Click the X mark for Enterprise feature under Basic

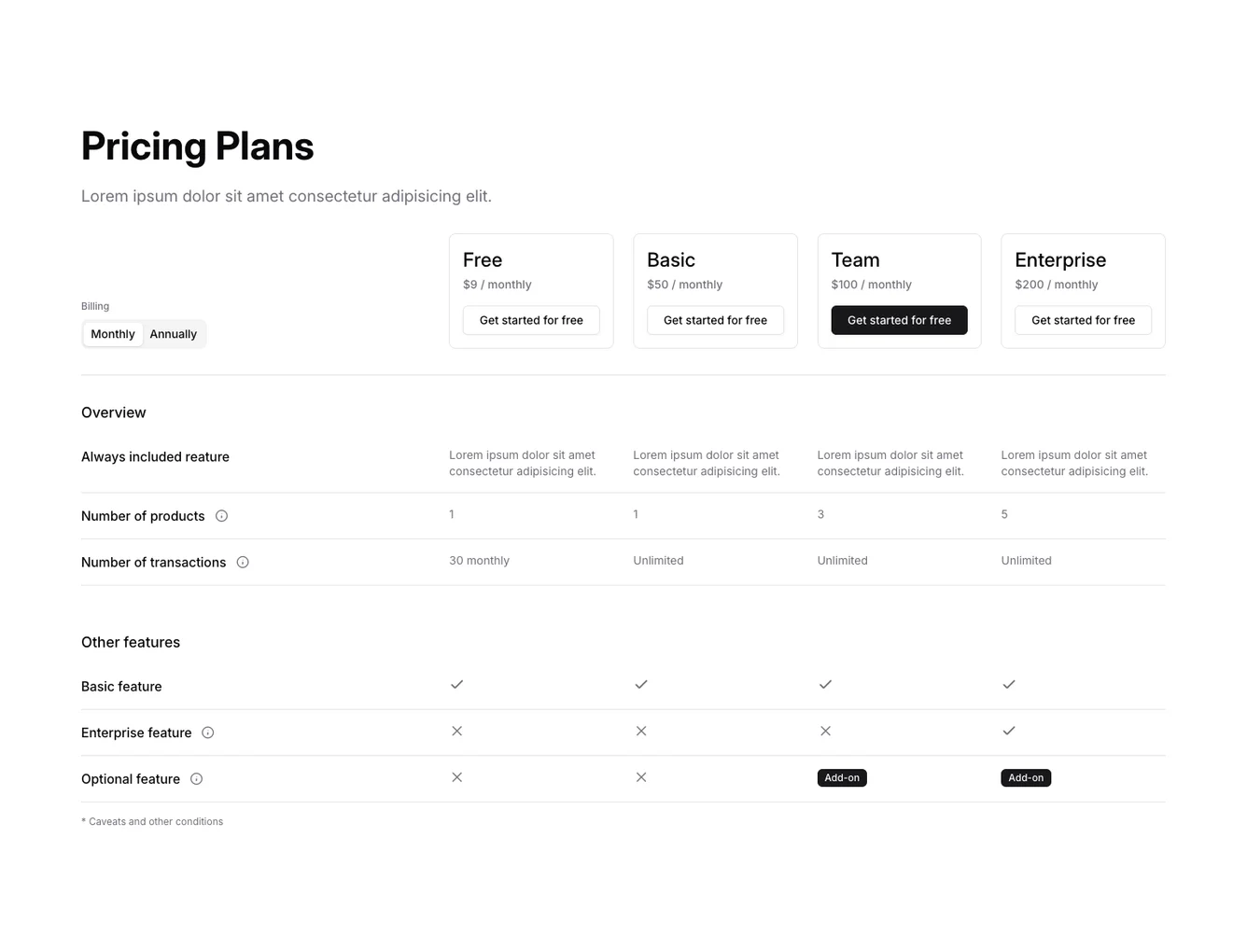pos(641,731)
